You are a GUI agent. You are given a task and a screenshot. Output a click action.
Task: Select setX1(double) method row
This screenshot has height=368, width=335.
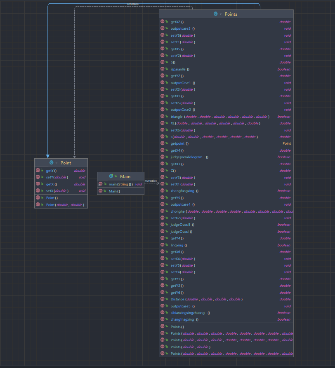tap(226, 184)
